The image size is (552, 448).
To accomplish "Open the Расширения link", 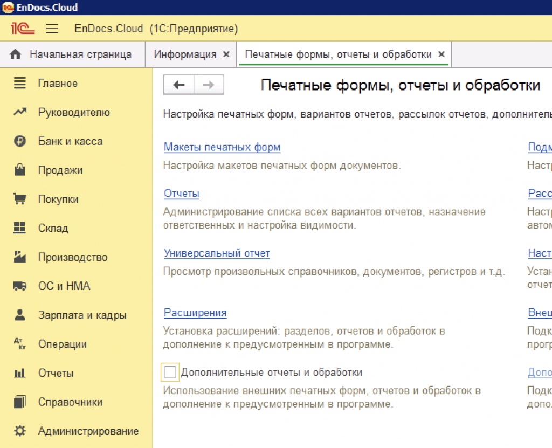I will pos(195,312).
